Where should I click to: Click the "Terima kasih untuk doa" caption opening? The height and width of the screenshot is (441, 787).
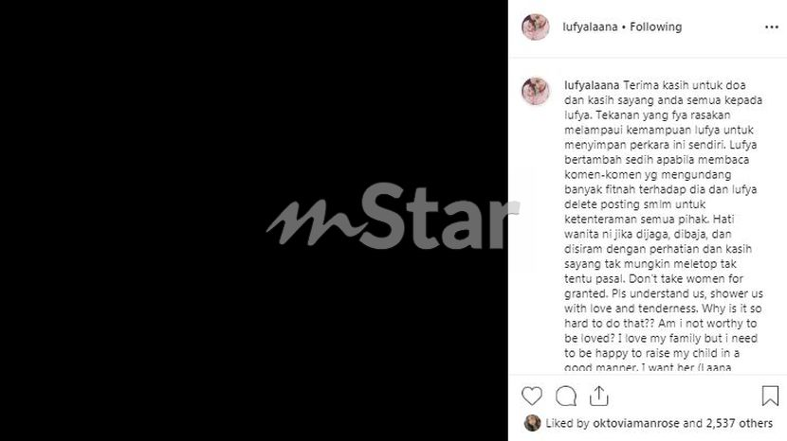pyautogui.click(x=685, y=85)
